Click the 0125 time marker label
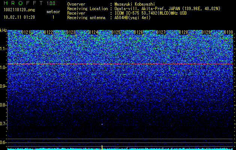The height and width of the screenshot is (150, 236). pyautogui.click(x=116, y=32)
